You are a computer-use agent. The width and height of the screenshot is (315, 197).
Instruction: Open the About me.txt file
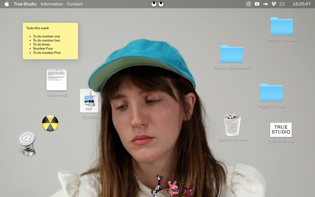(x=57, y=80)
